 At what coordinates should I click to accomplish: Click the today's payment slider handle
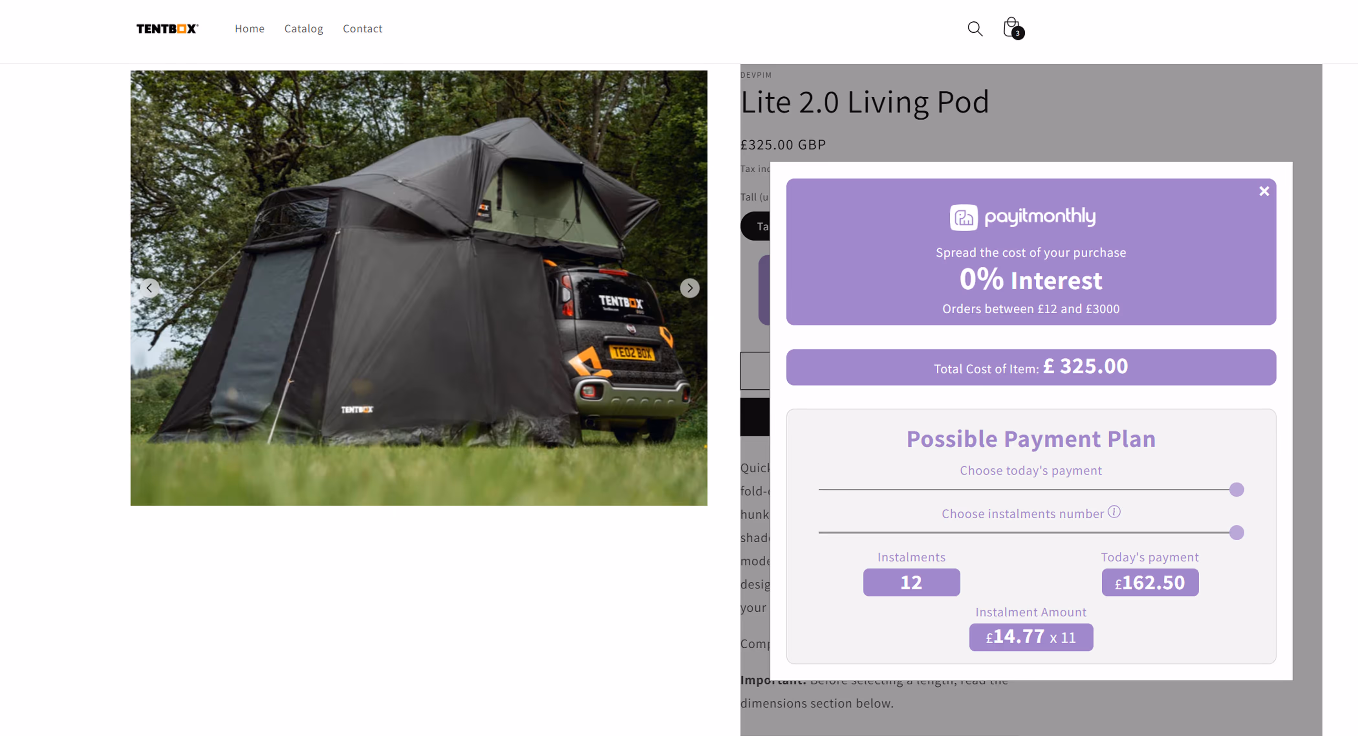1236,489
